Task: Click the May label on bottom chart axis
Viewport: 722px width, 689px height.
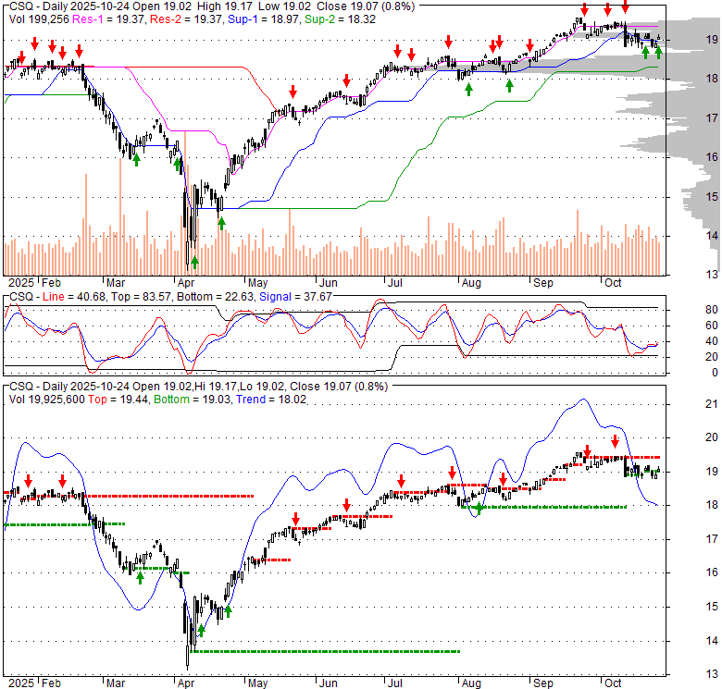Action: coord(258,683)
